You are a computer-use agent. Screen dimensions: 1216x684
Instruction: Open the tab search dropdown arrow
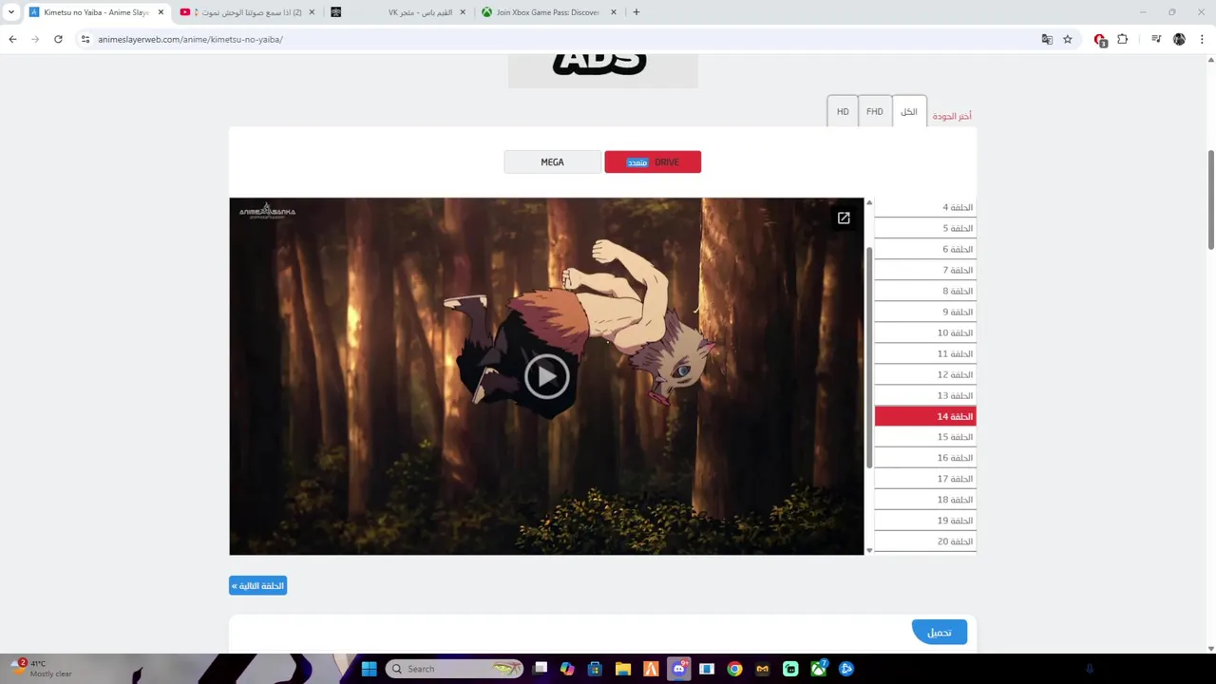click(x=11, y=12)
